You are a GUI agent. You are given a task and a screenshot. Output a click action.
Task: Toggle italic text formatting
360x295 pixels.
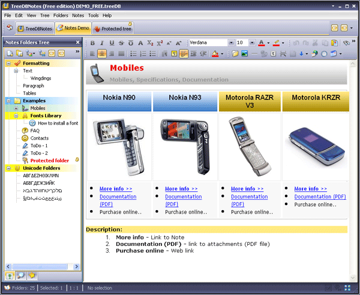pyautogui.click(x=103, y=42)
